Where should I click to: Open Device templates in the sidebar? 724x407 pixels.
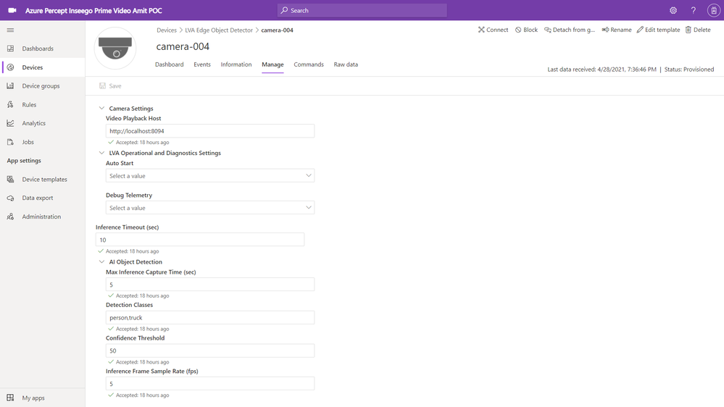pyautogui.click(x=43, y=179)
